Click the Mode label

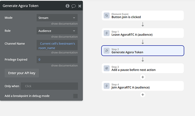point(8,18)
